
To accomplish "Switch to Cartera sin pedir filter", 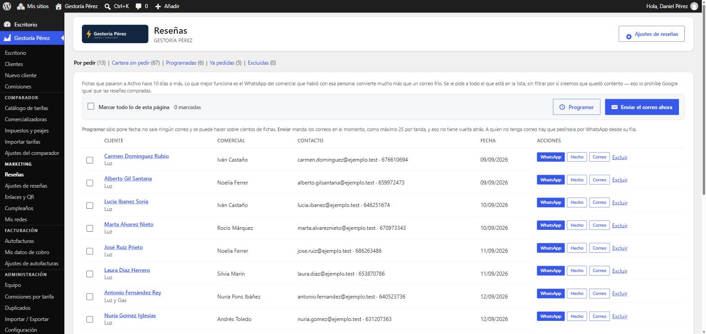I will [x=131, y=63].
